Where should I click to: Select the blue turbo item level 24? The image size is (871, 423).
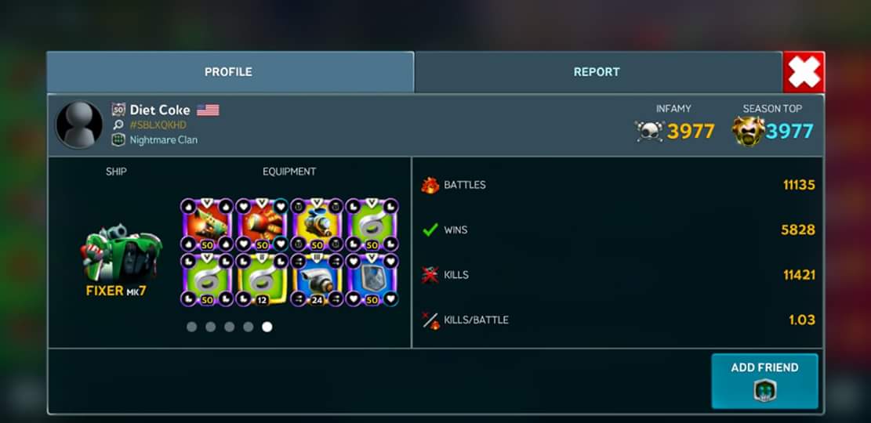tap(317, 280)
